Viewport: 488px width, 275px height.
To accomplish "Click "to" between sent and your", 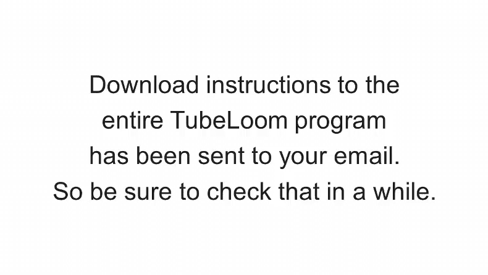I will tap(261, 157).
